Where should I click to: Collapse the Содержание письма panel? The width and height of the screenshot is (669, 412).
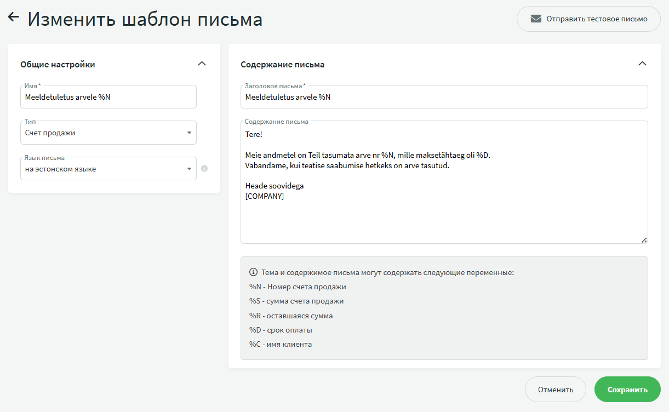(642, 64)
